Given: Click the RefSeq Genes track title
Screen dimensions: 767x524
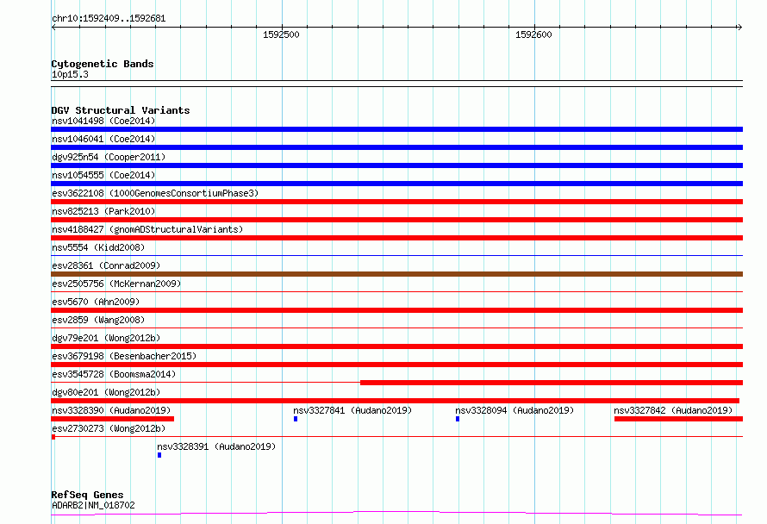Looking at the screenshot, I should click(87, 495).
